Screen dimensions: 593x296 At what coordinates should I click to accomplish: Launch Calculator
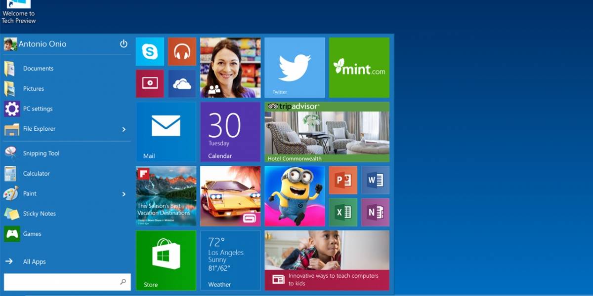point(67,174)
